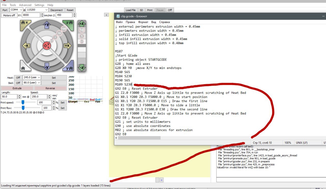Turn the Bed heater Off
This screenshot has width=326, height=189.
click(18, 83)
